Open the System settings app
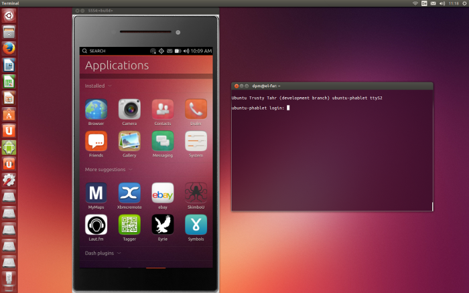469x293 pixels. pyautogui.click(x=196, y=141)
